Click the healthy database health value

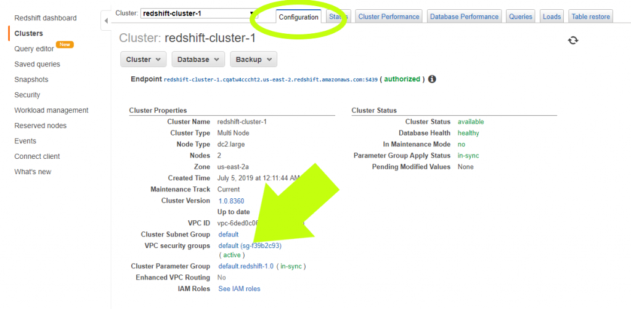pyautogui.click(x=468, y=133)
